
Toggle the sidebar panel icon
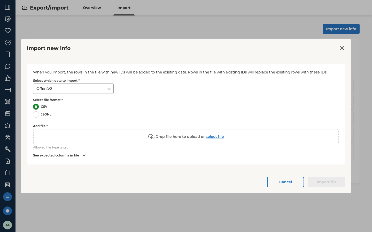coord(7,7)
